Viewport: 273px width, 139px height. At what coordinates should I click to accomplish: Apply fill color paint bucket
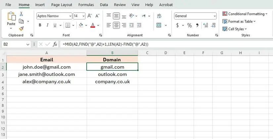point(81,25)
